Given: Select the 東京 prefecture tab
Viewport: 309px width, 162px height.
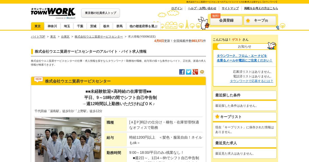Looking at the screenshot, I should pyautogui.click(x=38, y=26).
